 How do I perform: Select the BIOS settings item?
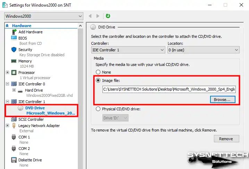[23, 38]
